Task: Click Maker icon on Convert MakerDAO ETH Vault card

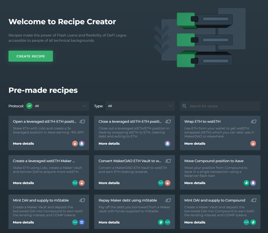Action: [x=161, y=183]
